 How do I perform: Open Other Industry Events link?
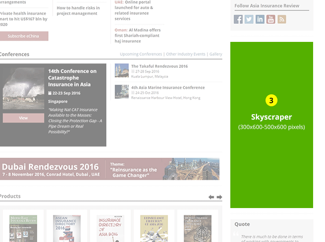click(x=185, y=54)
